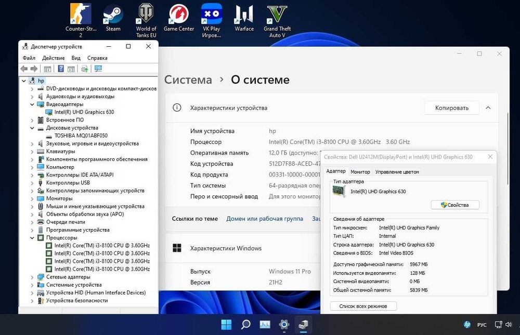Screen dimensions: 520x335
Task: Select Системные устройства tree item
Action: pyautogui.click(x=74, y=285)
